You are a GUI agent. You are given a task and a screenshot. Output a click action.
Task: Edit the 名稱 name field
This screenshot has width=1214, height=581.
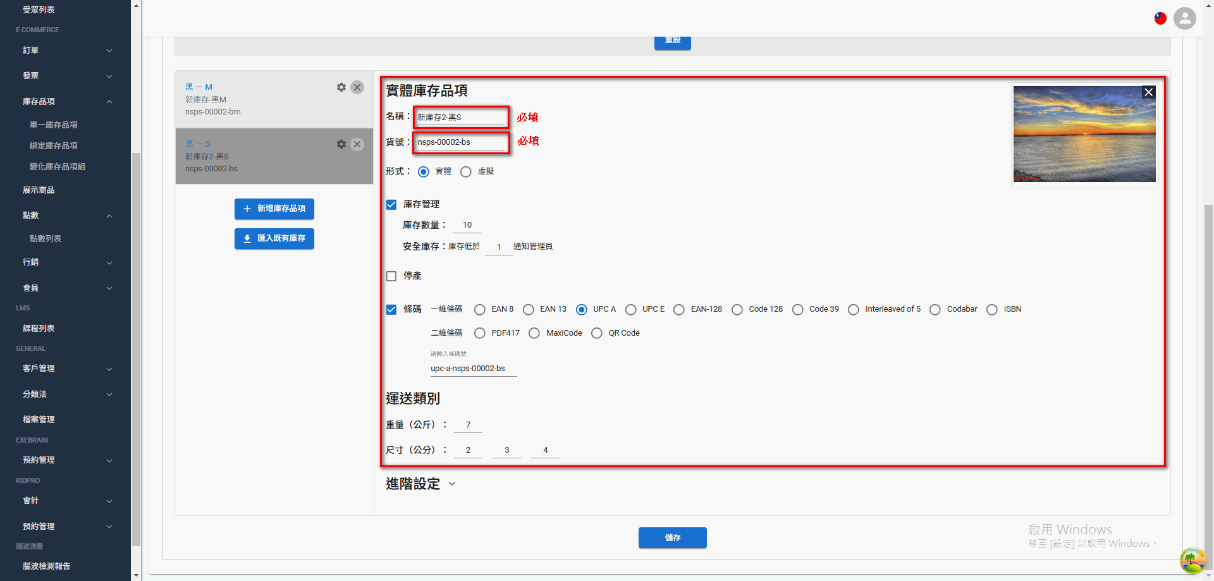point(461,117)
